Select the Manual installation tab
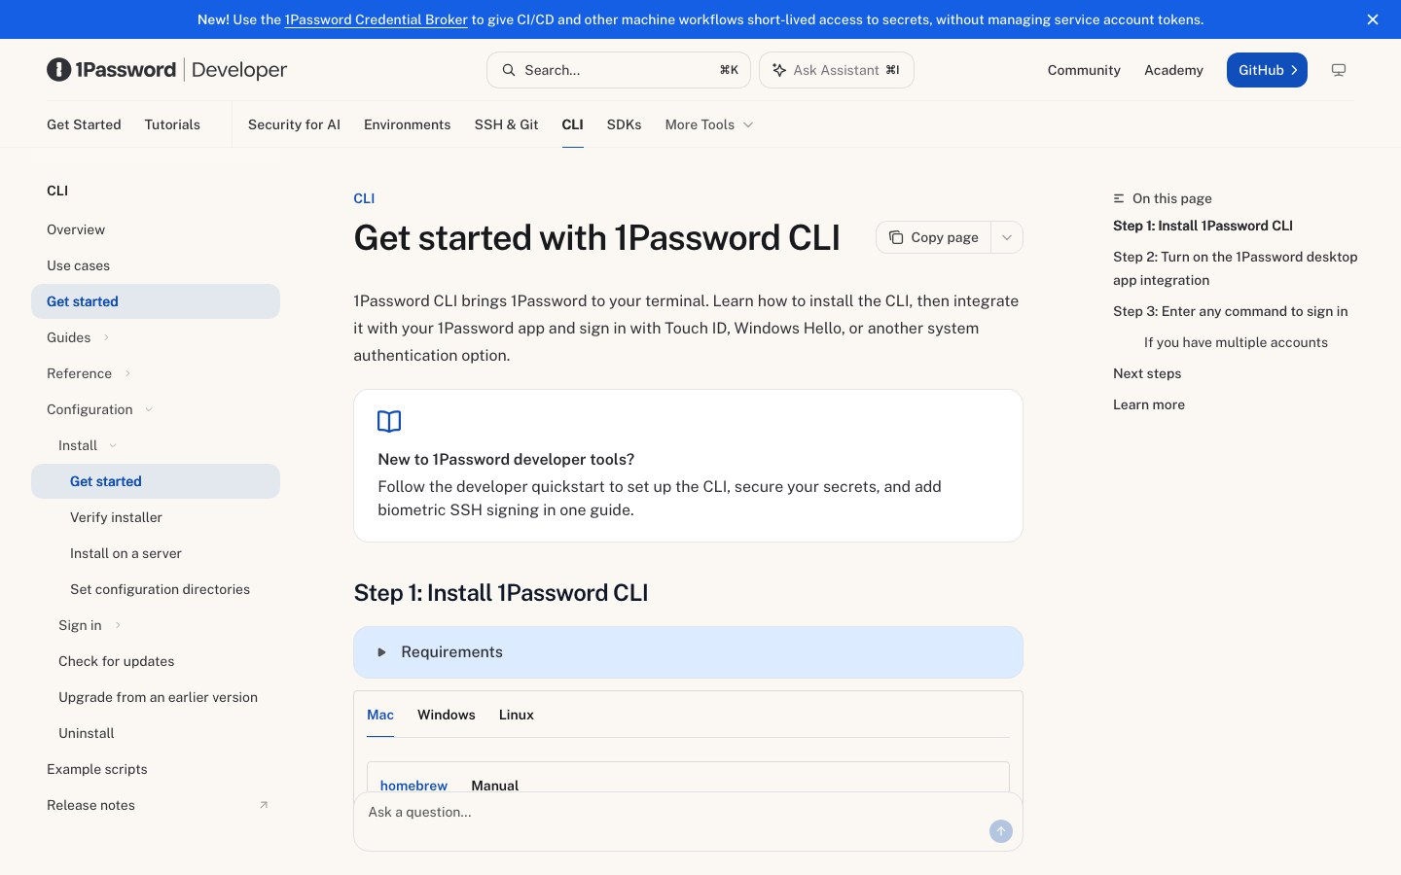 [x=495, y=786]
